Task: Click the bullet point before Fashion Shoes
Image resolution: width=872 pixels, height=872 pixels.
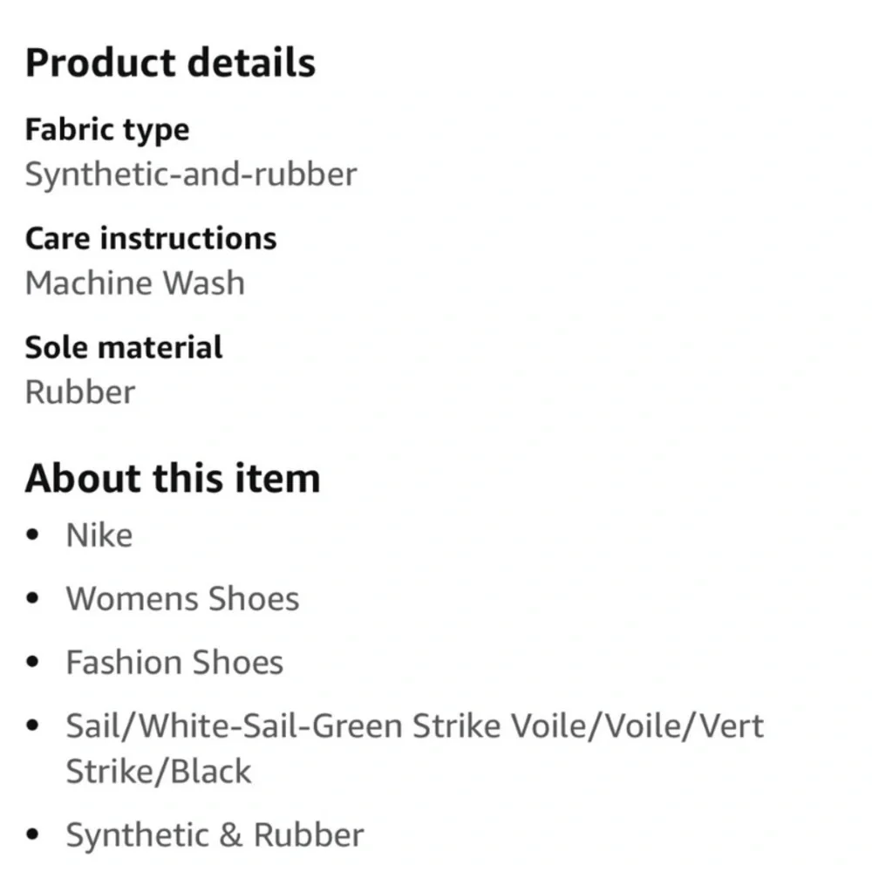Action: (x=33, y=662)
